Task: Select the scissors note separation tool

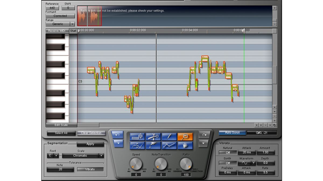Action: pyautogui.click(x=153, y=137)
